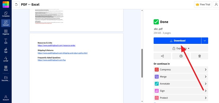
Task: Continue in Sign
Action: point(181,91)
